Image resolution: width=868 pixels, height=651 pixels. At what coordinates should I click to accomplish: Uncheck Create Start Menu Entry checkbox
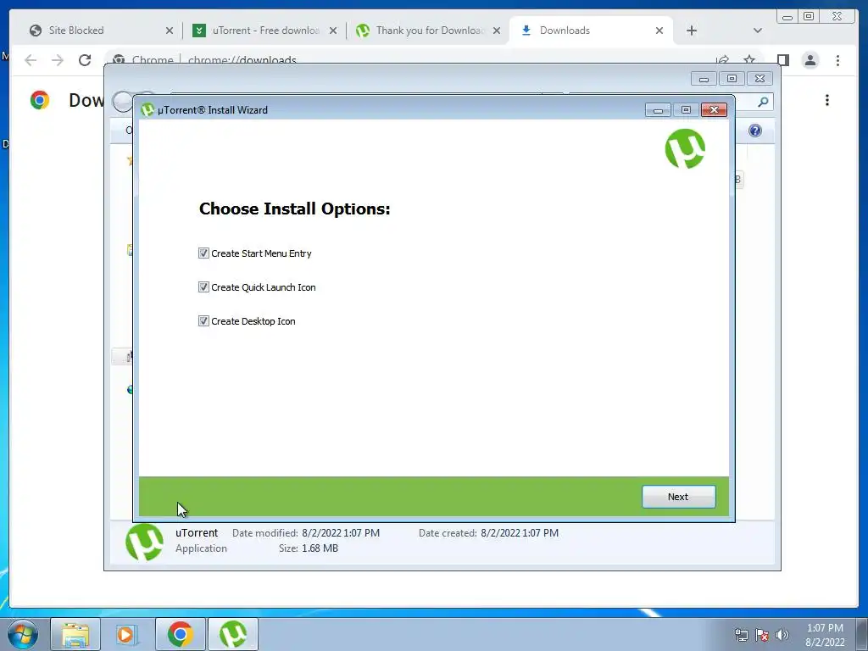[x=203, y=253]
